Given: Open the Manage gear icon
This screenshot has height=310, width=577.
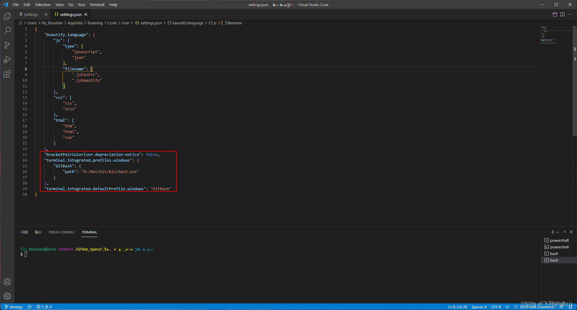Looking at the screenshot, I should click(x=7, y=296).
